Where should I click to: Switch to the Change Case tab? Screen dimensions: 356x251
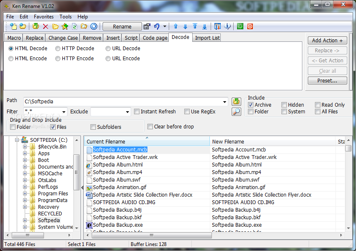(63, 38)
